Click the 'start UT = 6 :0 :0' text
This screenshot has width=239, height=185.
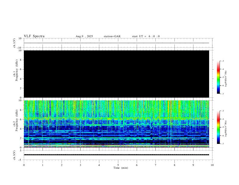(146, 36)
